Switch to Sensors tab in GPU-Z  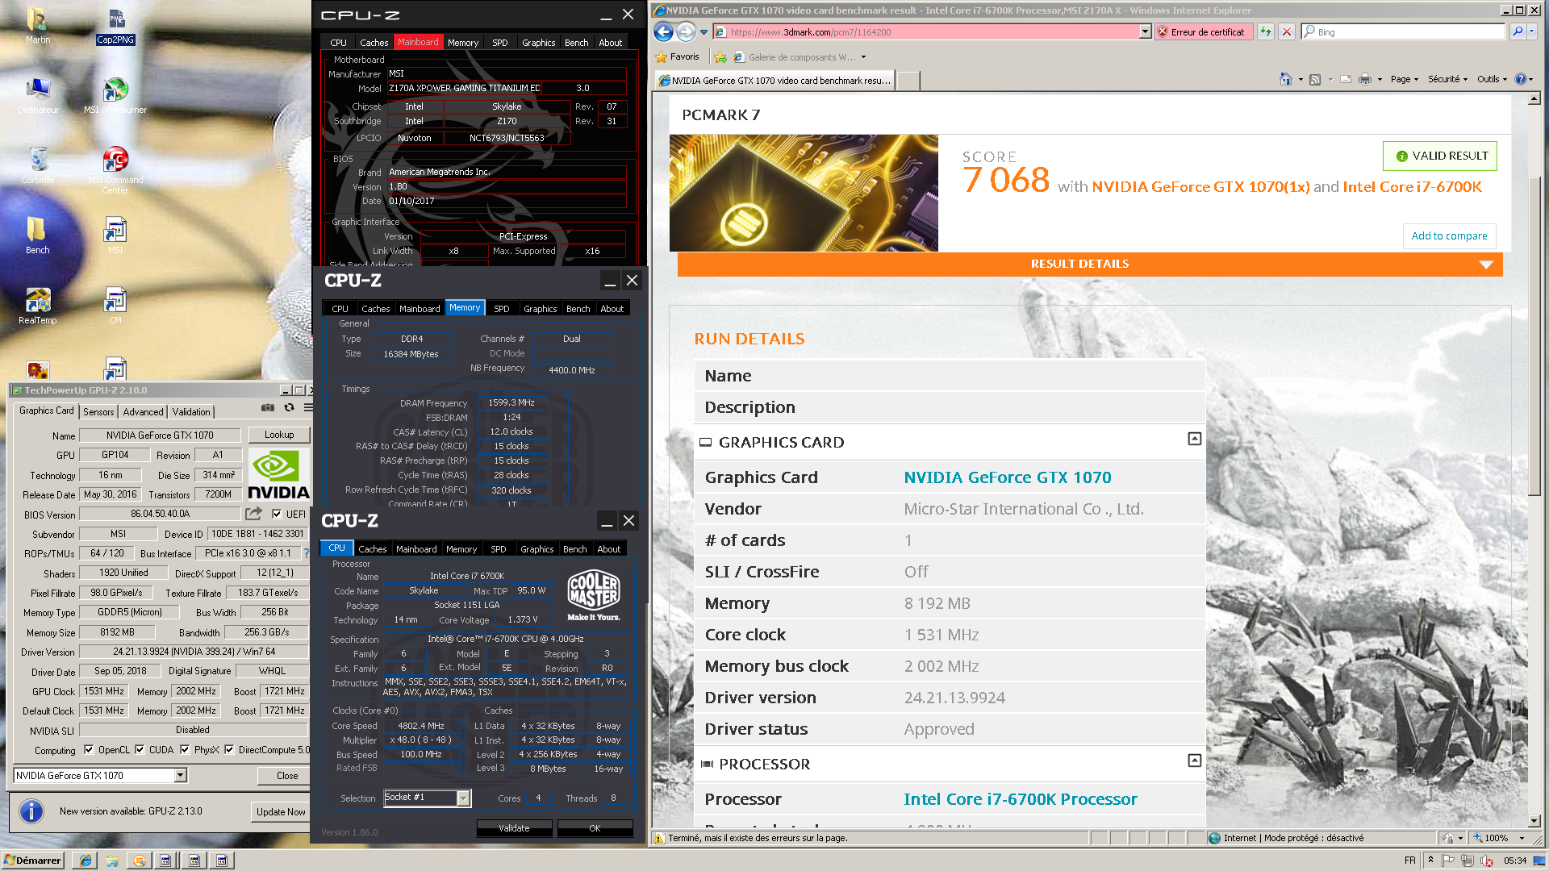point(98,411)
